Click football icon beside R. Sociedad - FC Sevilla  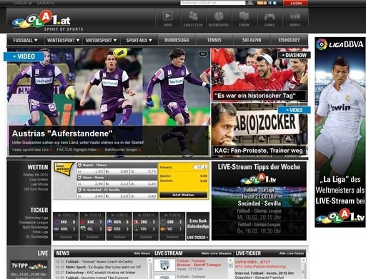[80, 190]
